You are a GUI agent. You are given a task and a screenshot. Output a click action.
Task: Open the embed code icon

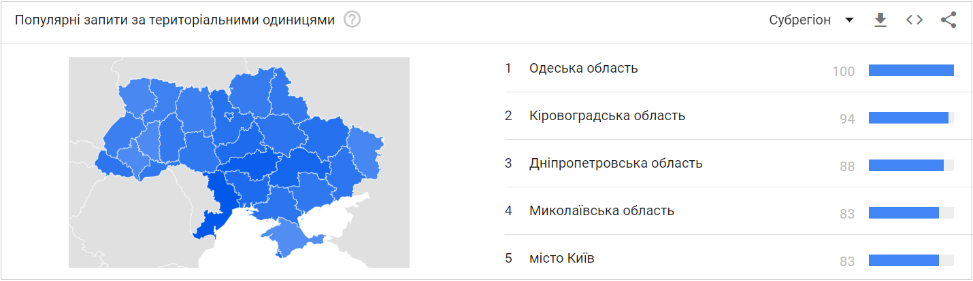pyautogui.click(x=914, y=20)
